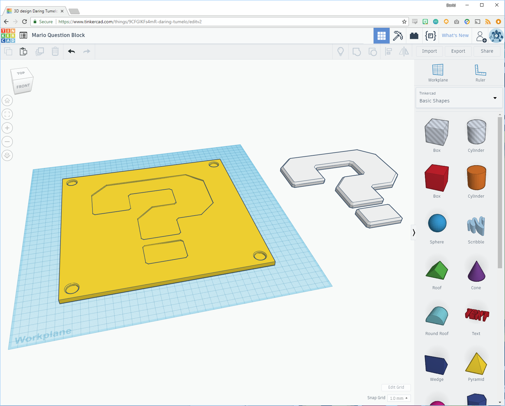
Task: Click the Share button
Action: (x=487, y=51)
